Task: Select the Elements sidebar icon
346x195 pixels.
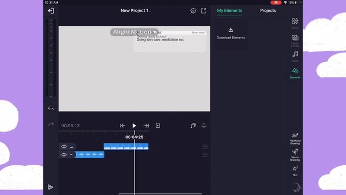Action: [295, 73]
